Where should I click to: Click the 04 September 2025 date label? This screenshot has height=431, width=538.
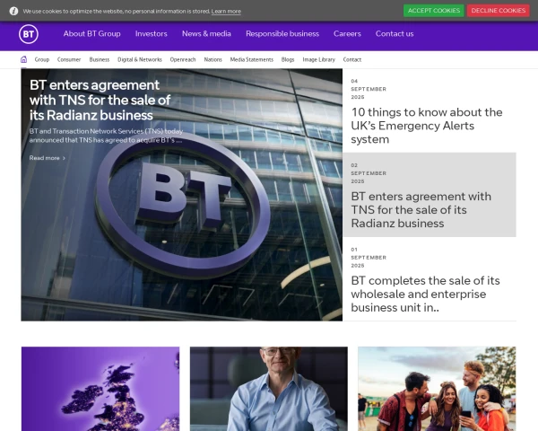[x=369, y=89]
